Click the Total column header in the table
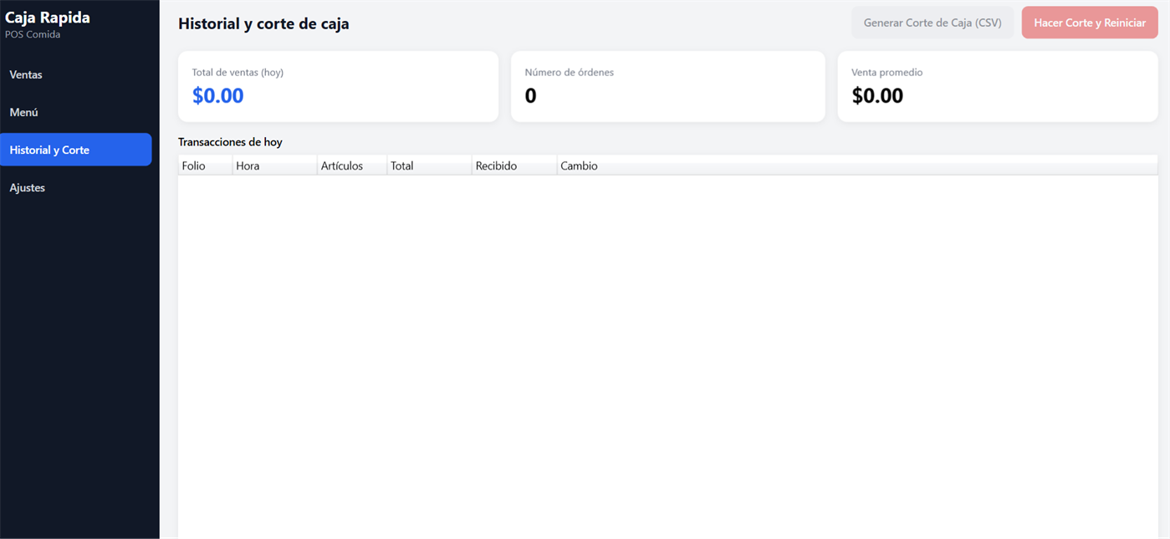The image size is (1170, 539). [429, 165]
